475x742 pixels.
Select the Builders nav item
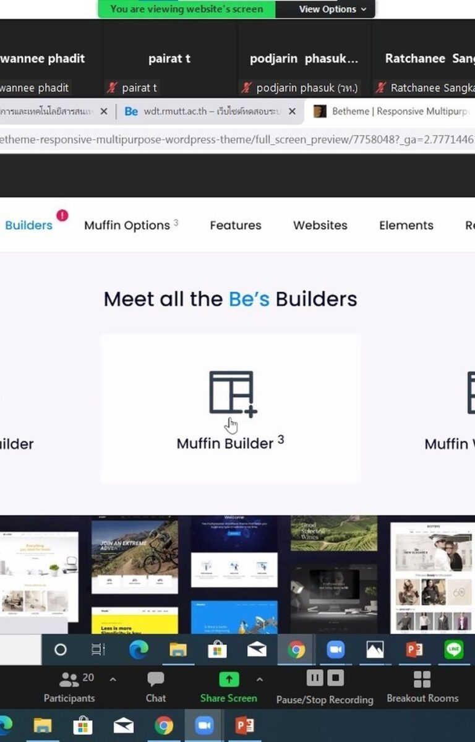coord(28,225)
